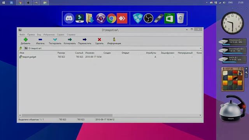Click the ENG language indicator
This screenshot has width=249, height=140.
pyautogui.click(x=230, y=3)
